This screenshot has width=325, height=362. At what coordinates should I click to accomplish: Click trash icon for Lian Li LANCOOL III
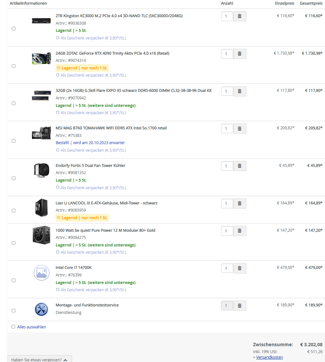(239, 203)
